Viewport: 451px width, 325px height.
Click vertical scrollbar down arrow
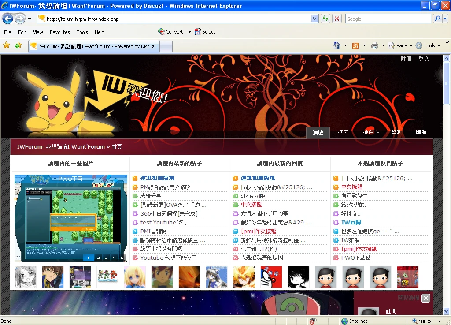pyautogui.click(x=447, y=311)
